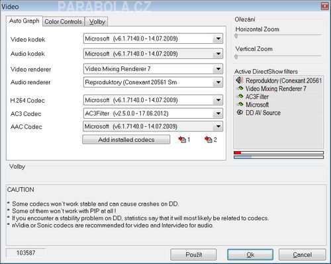Select Reproduktory (Conexant 20561 filter row
This screenshot has width=331, height=264.
(279, 80)
